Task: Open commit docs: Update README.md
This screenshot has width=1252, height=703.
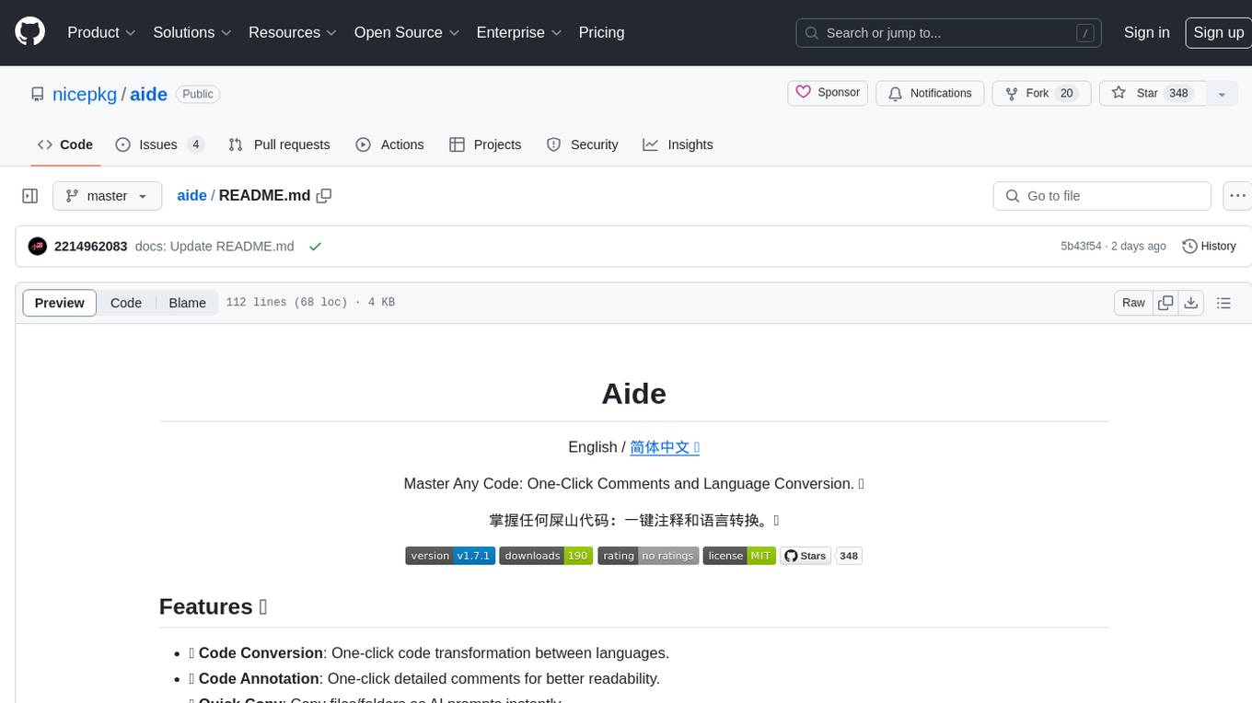Action: [214, 246]
